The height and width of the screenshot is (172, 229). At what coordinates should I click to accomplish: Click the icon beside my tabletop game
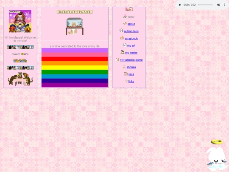pyautogui.click(x=117, y=59)
